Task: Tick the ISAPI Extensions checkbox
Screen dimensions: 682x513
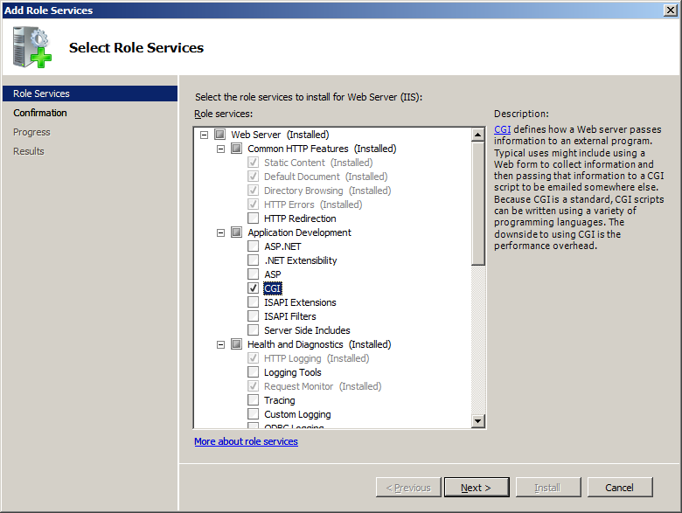Action: click(254, 302)
